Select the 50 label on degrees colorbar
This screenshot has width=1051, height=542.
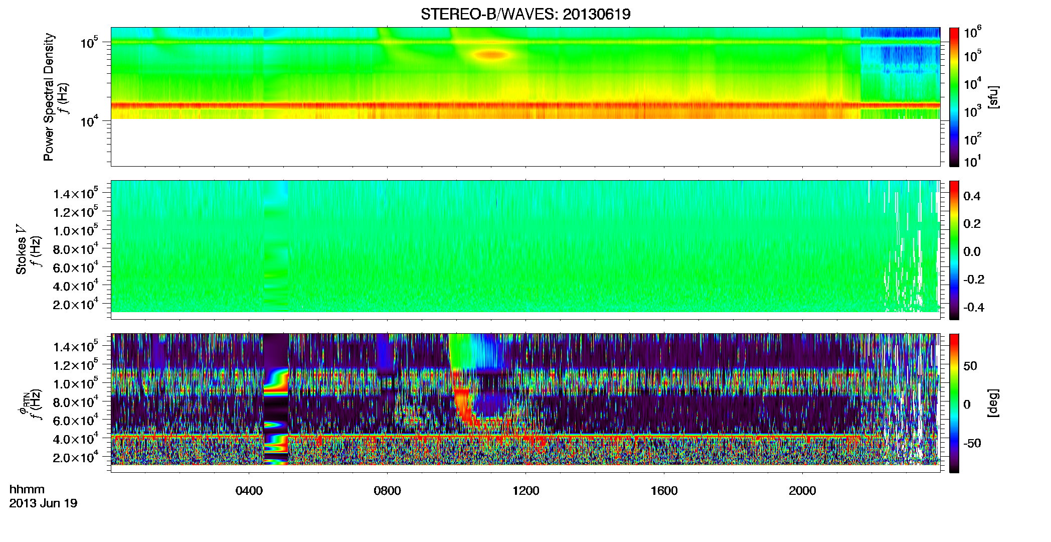tap(970, 366)
